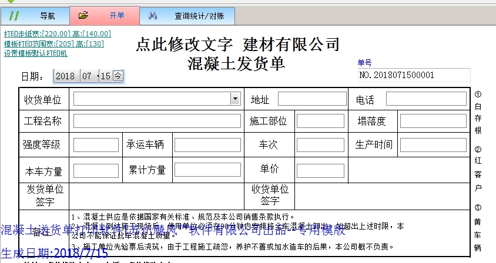Click the 工程名称 input field
The width and height of the screenshot is (496, 263).
point(157,121)
